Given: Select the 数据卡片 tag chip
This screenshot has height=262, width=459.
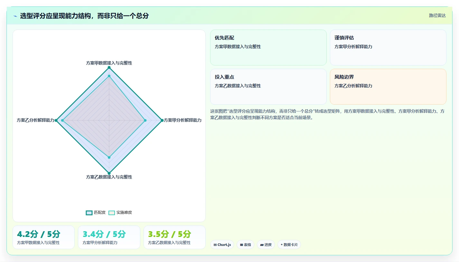Looking at the screenshot, I should coord(289,245).
